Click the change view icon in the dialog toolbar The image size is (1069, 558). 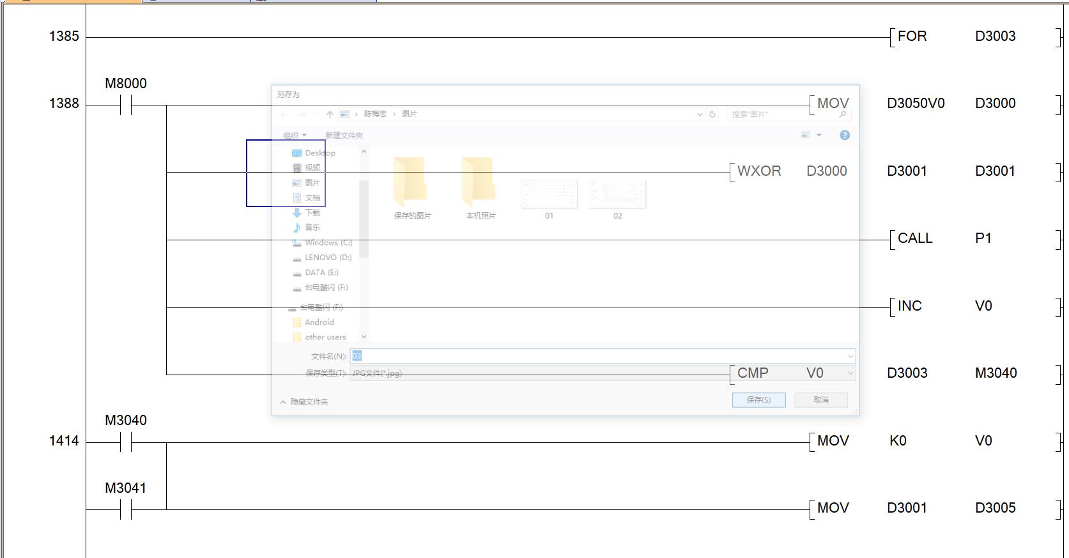coord(806,136)
